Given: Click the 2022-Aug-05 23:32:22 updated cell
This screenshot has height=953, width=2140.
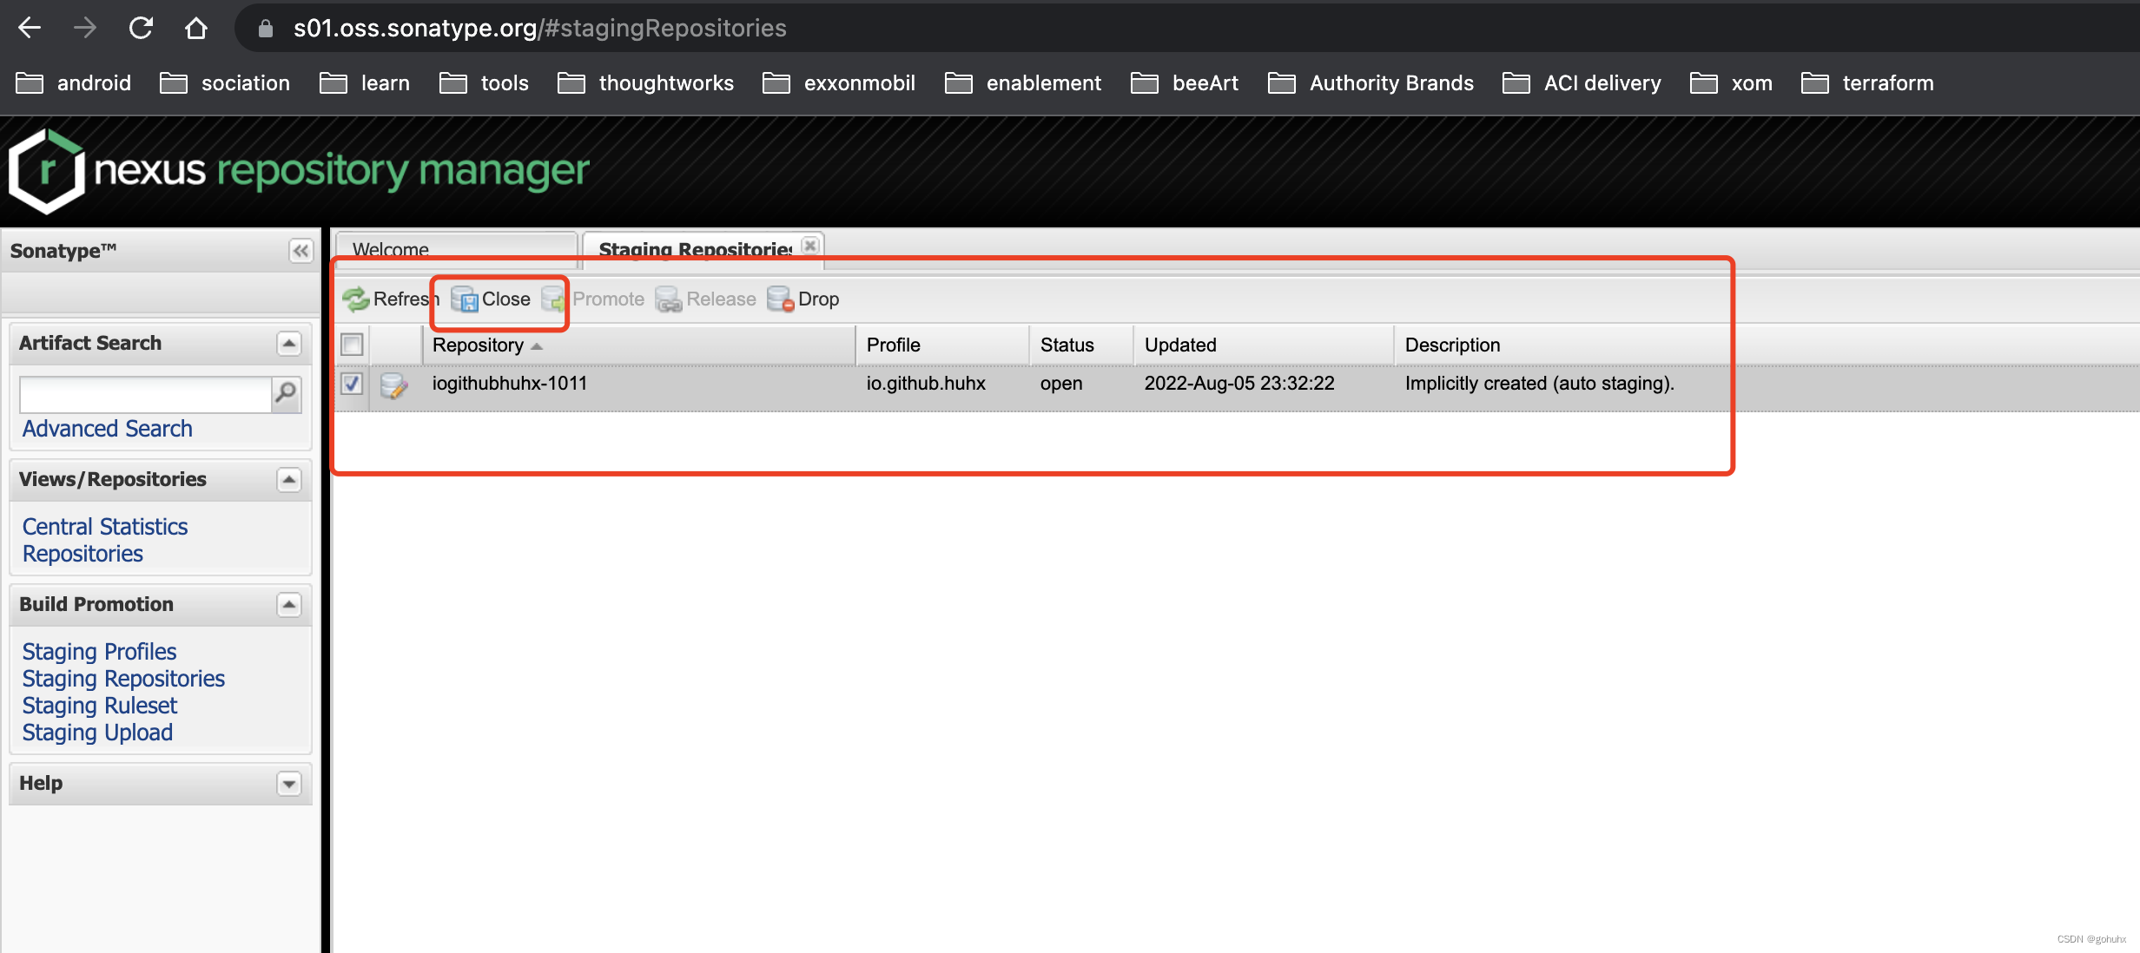Looking at the screenshot, I should (x=1239, y=384).
